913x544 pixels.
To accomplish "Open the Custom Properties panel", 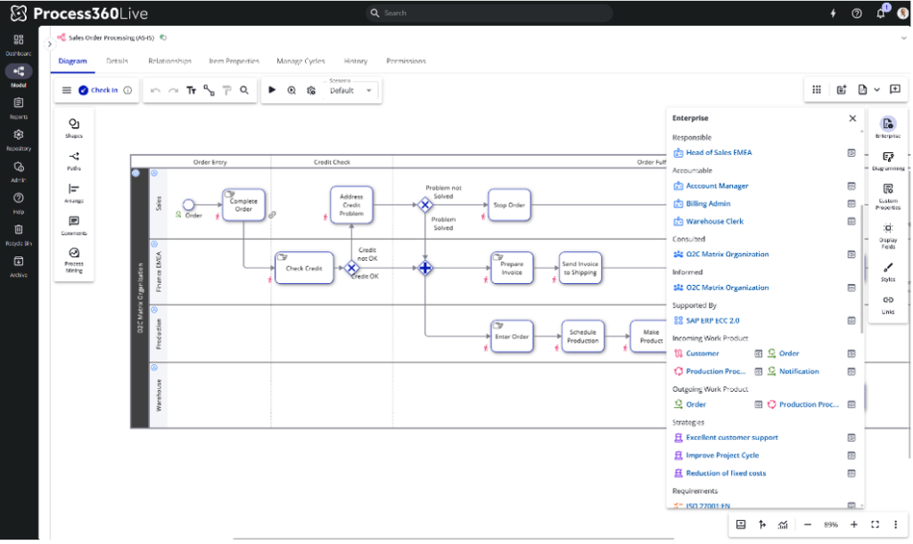I will coord(887,194).
